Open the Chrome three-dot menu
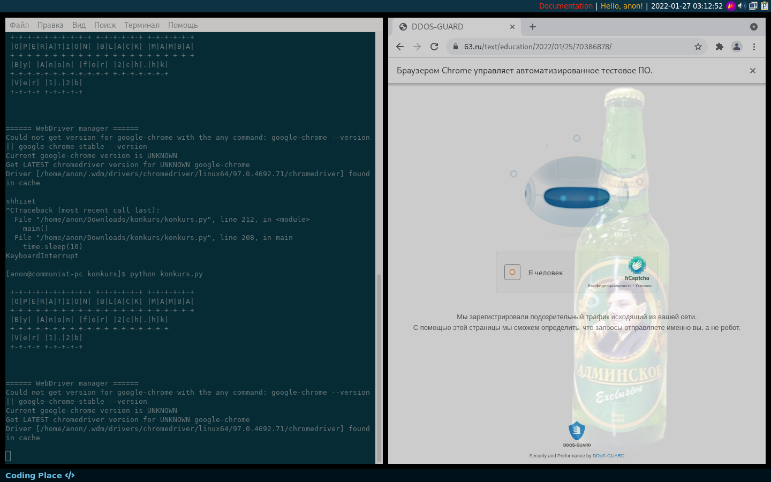This screenshot has width=771, height=482. tap(754, 47)
